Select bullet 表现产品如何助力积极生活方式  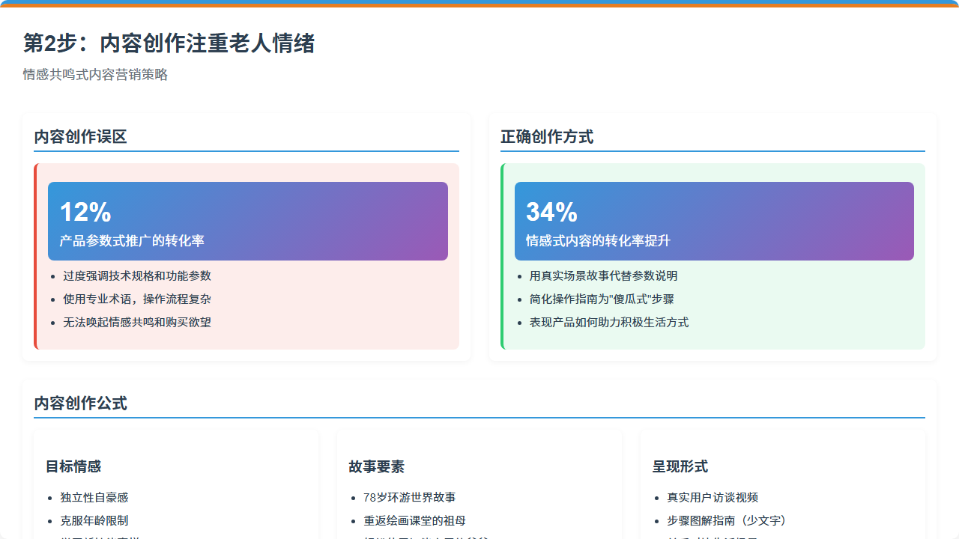coord(608,323)
